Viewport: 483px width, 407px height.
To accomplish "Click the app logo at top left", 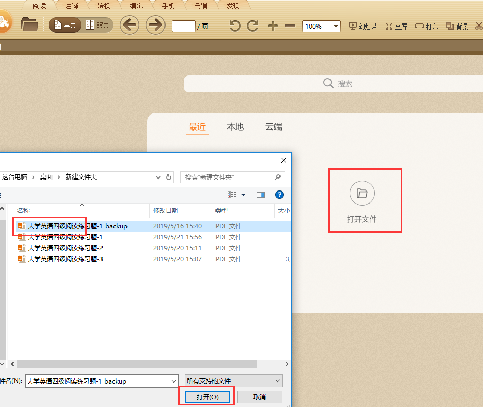I will (4, 22).
